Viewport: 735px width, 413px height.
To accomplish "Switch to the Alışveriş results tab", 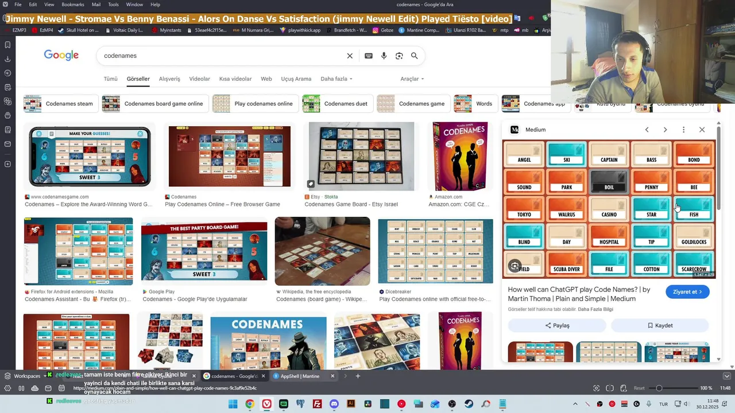I will 169,79.
